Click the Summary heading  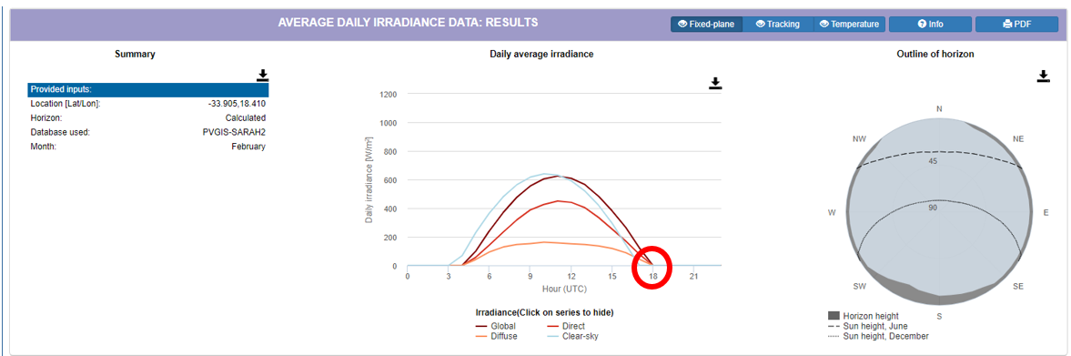click(x=135, y=54)
